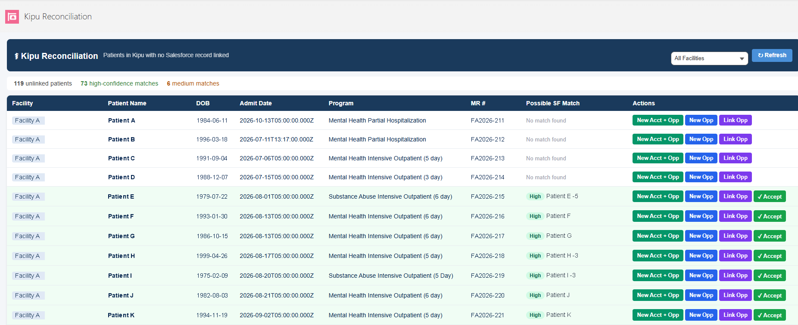Click the Patient A name cell
This screenshot has width=798, height=325.
(122, 120)
